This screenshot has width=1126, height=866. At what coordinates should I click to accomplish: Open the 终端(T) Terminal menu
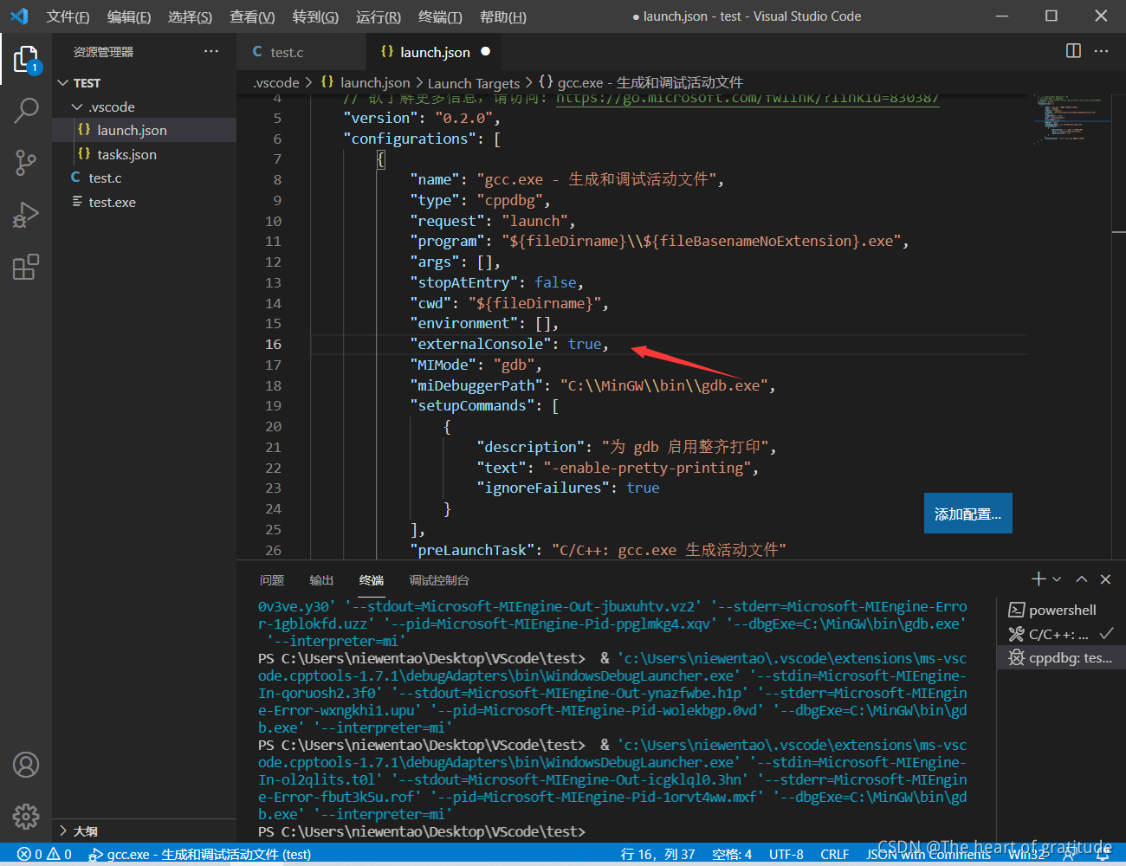tap(440, 16)
